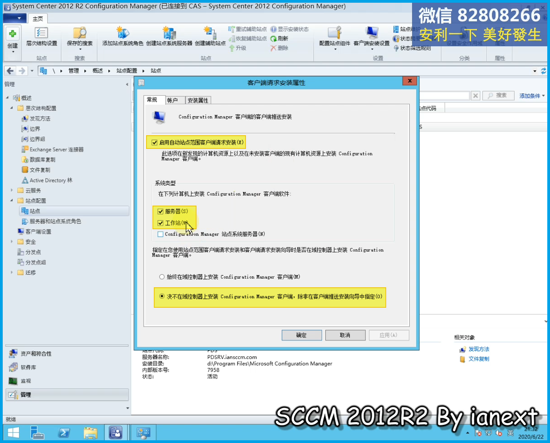Switch to 安装属性 tab

198,100
